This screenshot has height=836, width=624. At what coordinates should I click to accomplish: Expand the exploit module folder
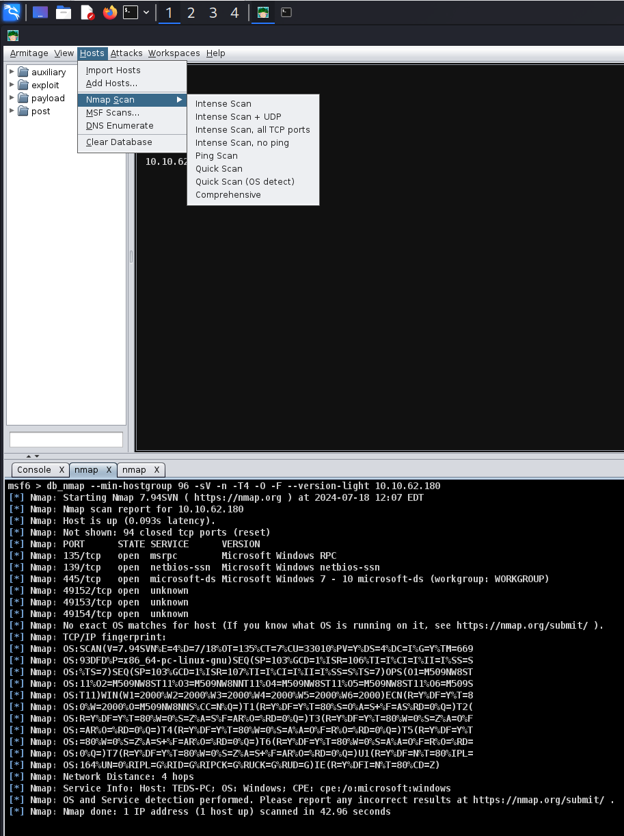click(x=12, y=85)
